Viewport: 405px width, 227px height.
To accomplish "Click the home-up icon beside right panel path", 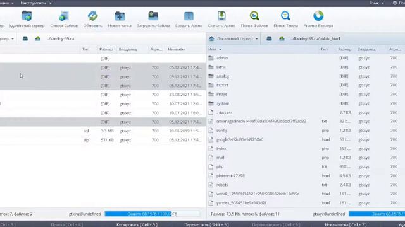I will pos(282,38).
